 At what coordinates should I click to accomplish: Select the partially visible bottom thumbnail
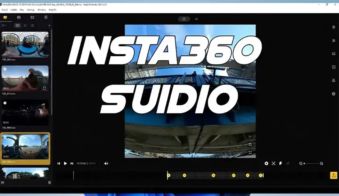25,173
